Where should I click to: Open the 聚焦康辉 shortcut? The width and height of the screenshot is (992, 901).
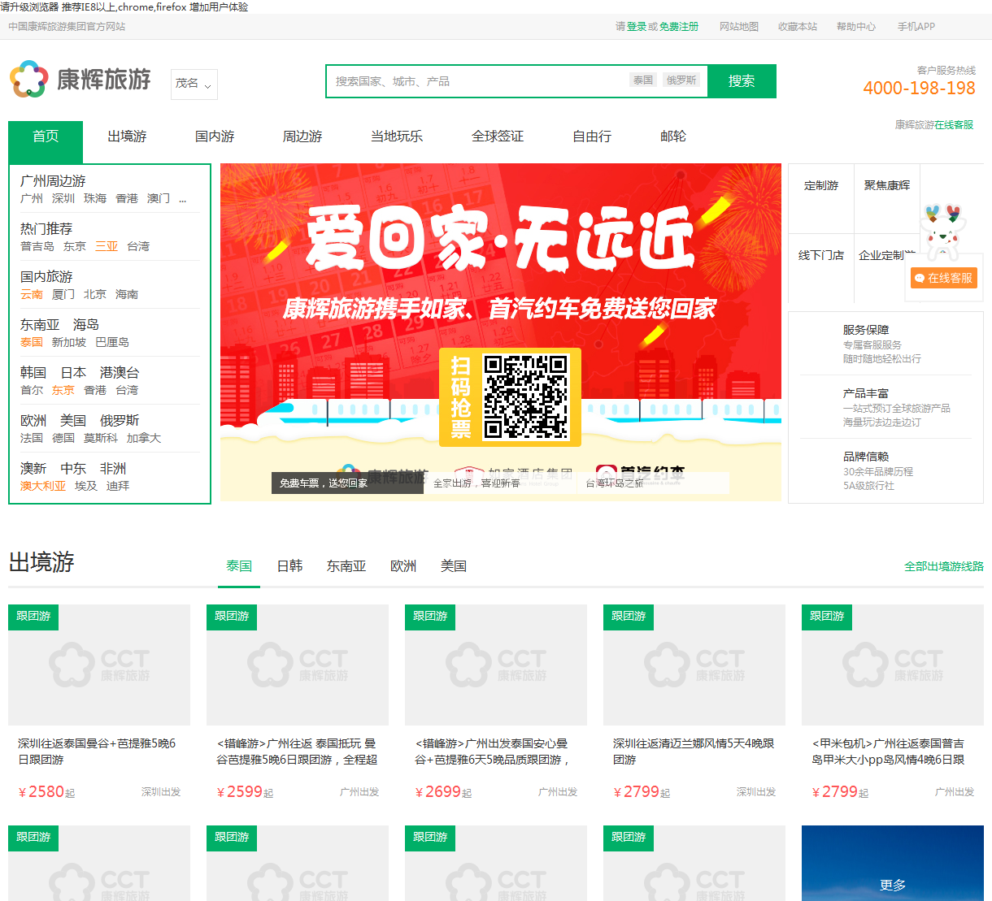click(887, 186)
